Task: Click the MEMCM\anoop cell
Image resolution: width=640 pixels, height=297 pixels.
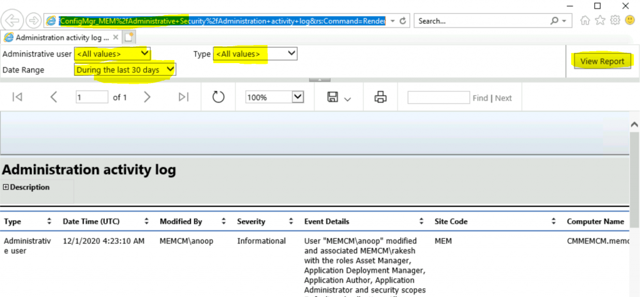Action: click(x=186, y=241)
